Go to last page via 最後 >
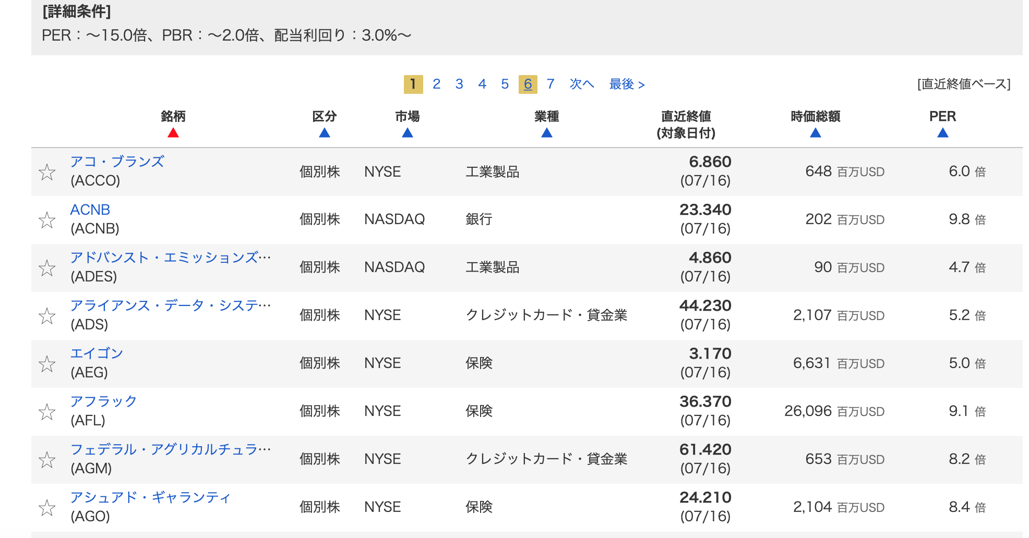Viewport: 1029px width, 538px height. (x=627, y=84)
